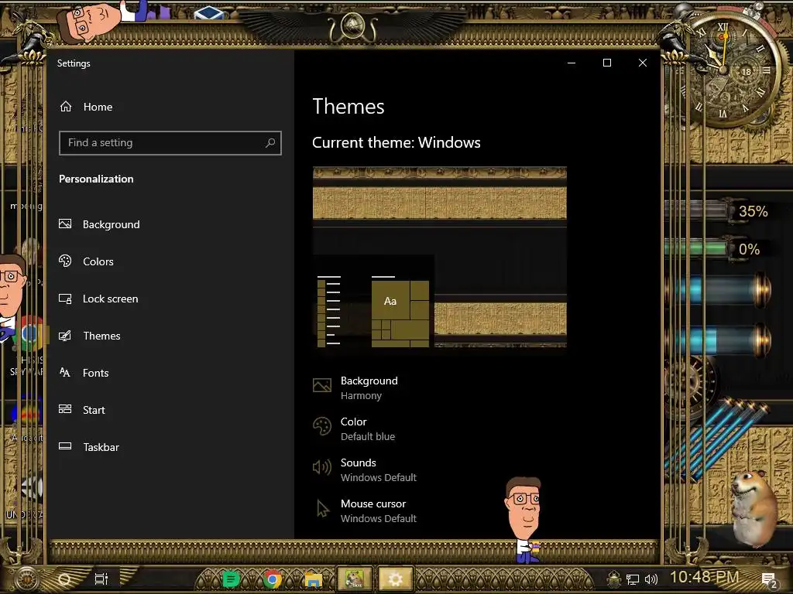Open the Action Center notifications icon
Viewport: 793px width, 594px height.
point(769,580)
